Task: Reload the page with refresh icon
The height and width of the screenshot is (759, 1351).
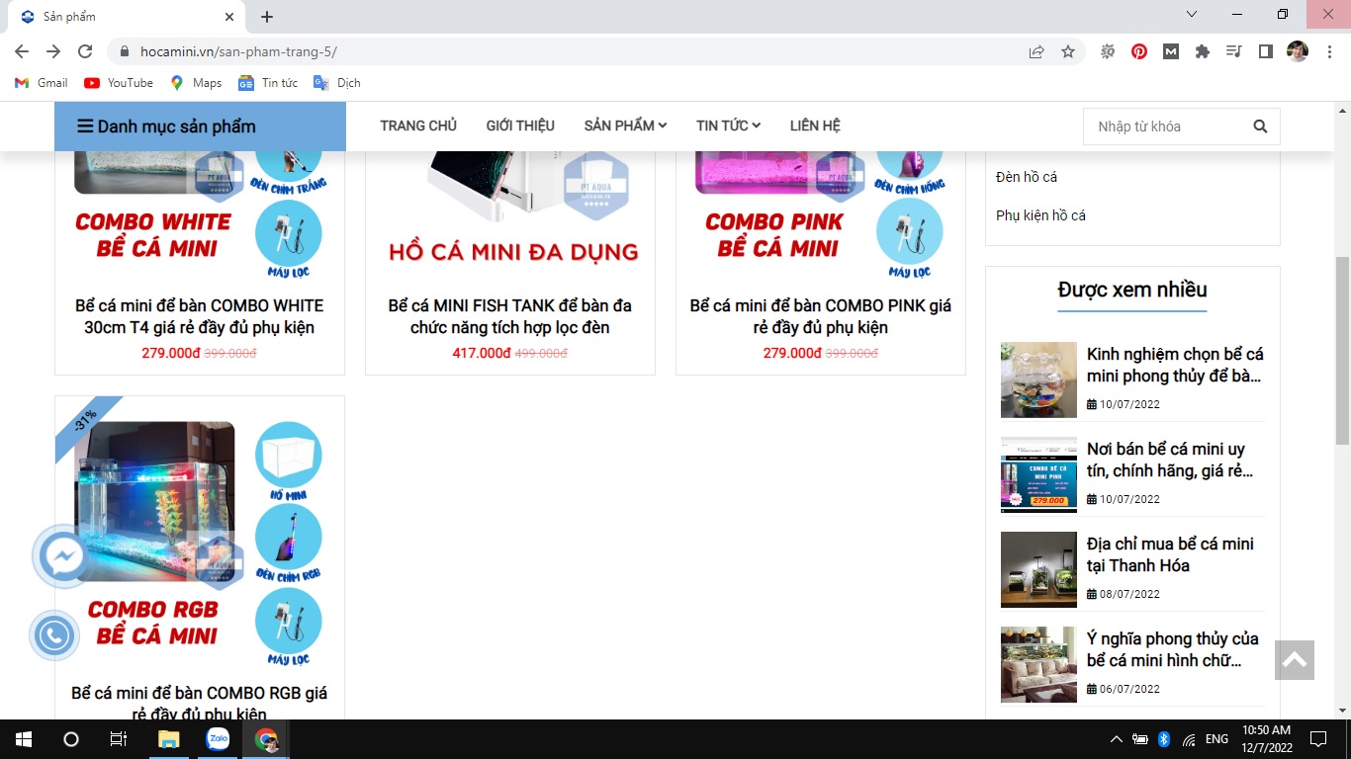Action: click(x=85, y=51)
